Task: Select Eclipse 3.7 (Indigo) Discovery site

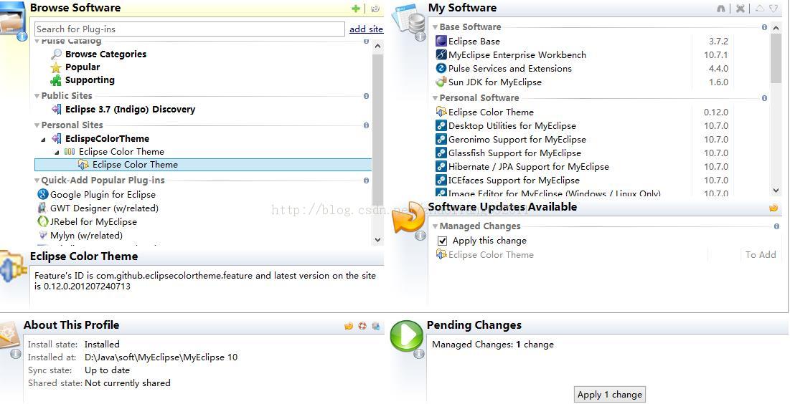Action: click(x=130, y=110)
